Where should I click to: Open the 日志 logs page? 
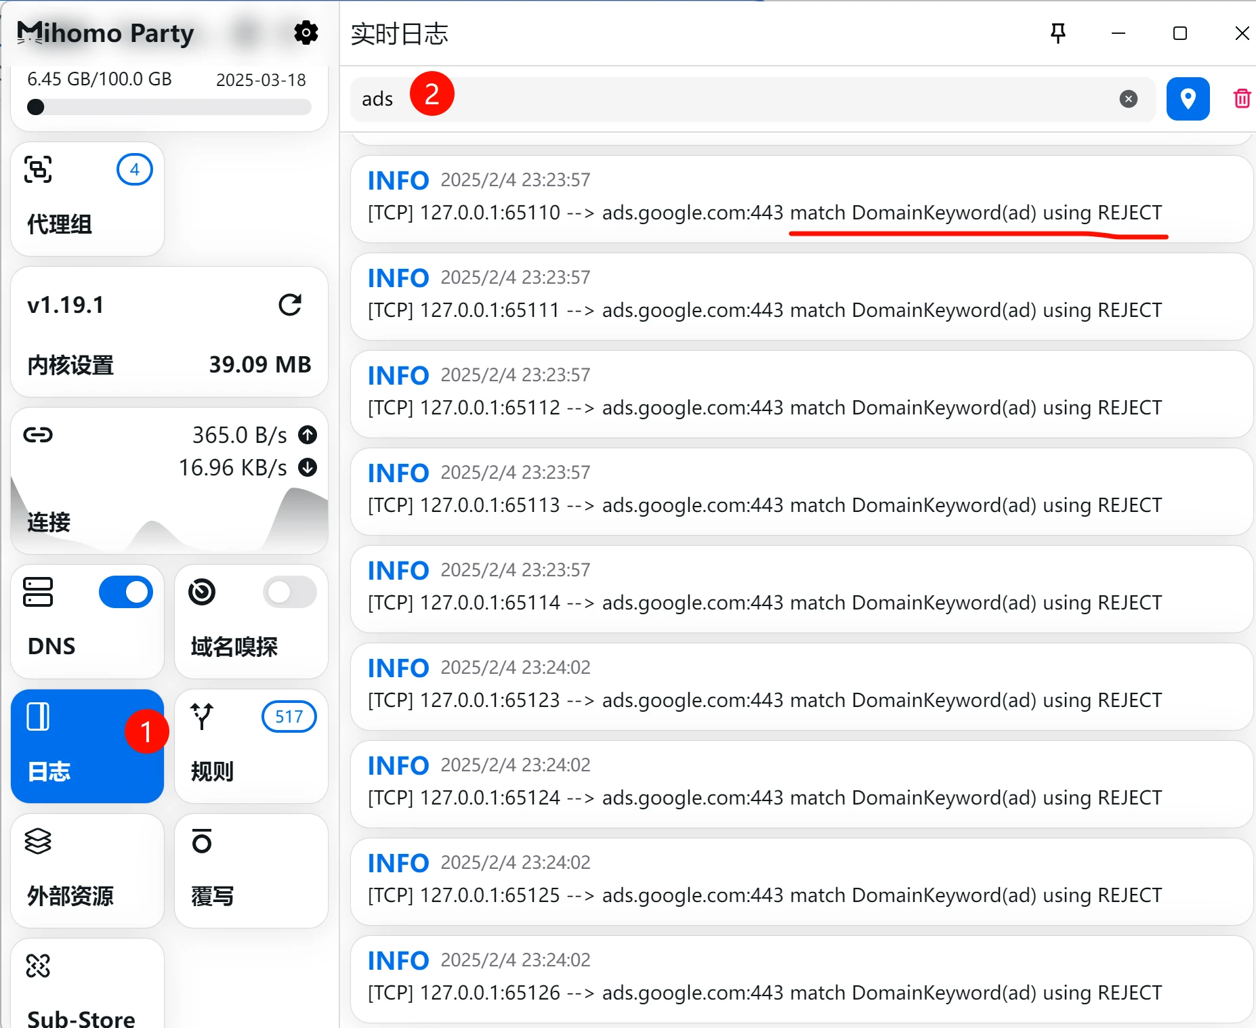(87, 746)
